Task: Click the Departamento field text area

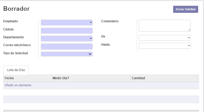Action: click(x=65, y=39)
